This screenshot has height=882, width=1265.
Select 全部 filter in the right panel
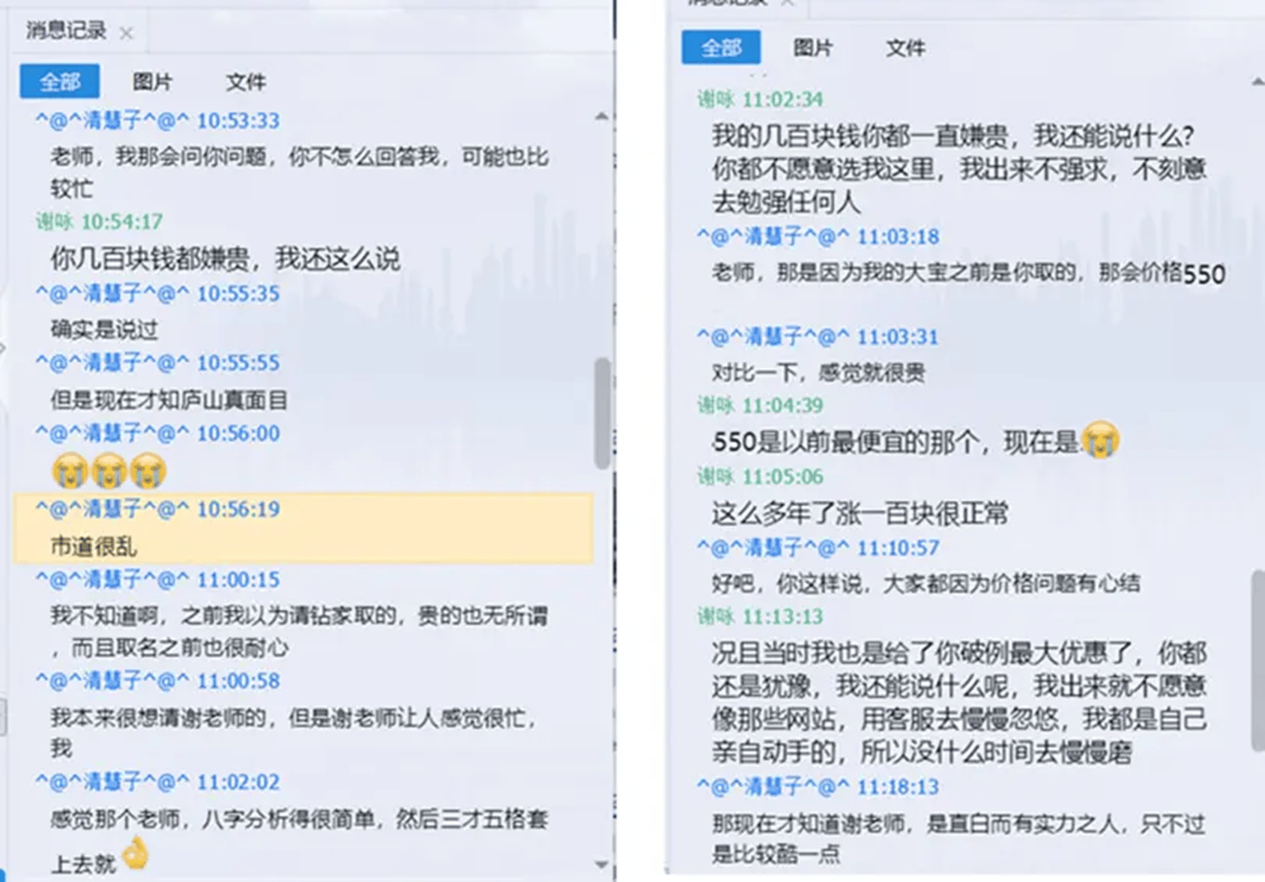(x=721, y=48)
